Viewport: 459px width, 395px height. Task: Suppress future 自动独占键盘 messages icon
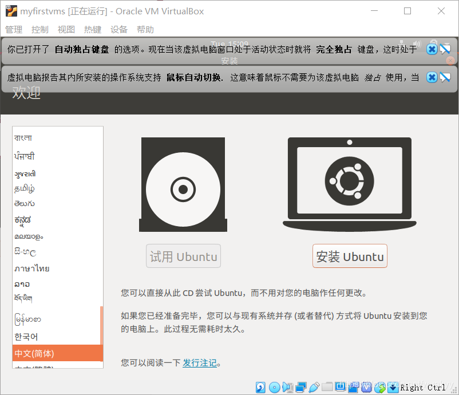pyautogui.click(x=445, y=49)
